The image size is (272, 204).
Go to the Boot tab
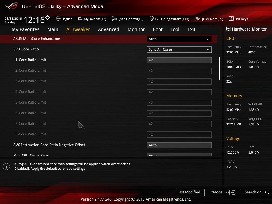pos(158,29)
